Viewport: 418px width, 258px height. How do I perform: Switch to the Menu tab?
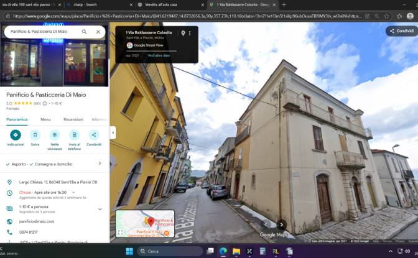[45, 119]
